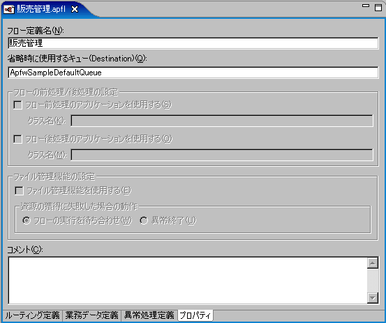The height and width of the screenshot is (323, 386).
Task: Click the Destination queue input field
Action: pyautogui.click(x=193, y=73)
